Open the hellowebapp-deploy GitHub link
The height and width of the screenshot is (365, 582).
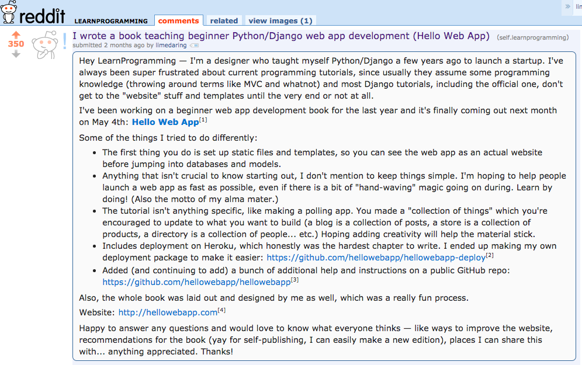(376, 258)
